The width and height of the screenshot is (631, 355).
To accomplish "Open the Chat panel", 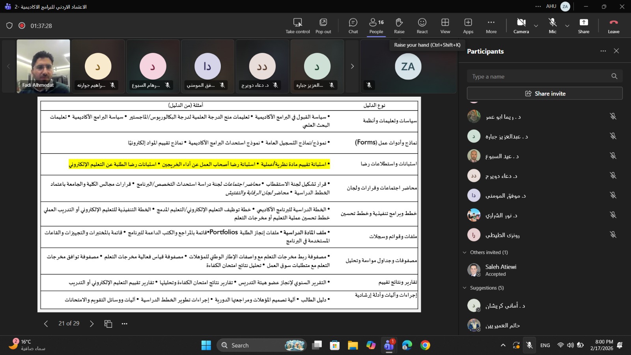I will [x=353, y=26].
